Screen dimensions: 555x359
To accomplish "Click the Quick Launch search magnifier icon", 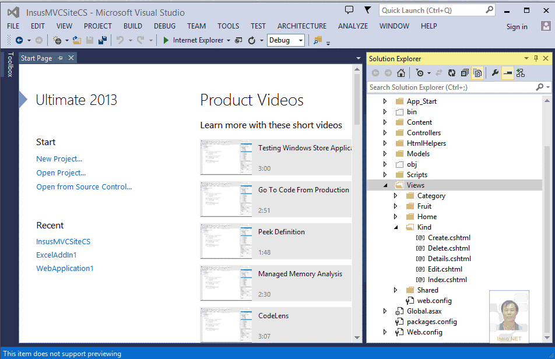I will (x=489, y=10).
